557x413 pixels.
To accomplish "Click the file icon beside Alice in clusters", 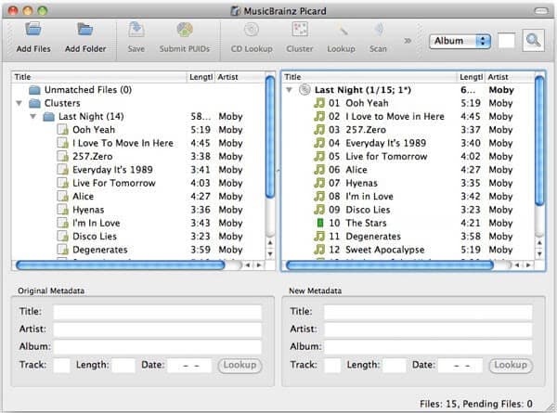I will tap(63, 197).
